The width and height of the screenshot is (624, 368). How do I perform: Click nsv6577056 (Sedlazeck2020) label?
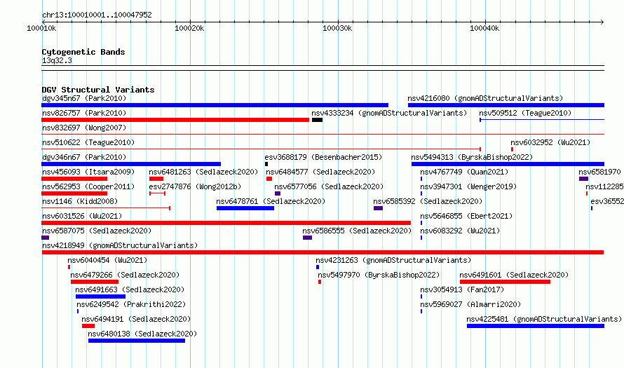coord(329,186)
